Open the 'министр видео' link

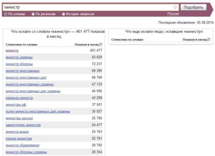17,132
